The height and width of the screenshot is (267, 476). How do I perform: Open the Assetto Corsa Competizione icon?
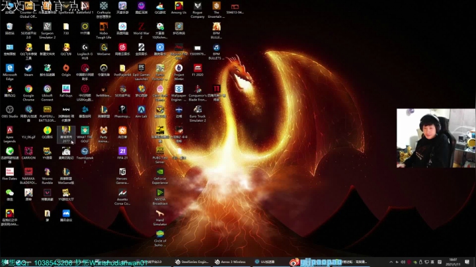click(x=122, y=196)
